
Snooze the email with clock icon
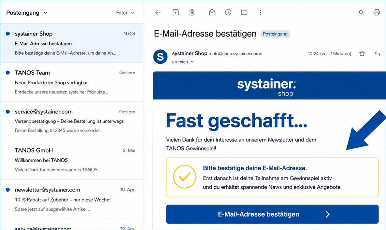(x=228, y=12)
